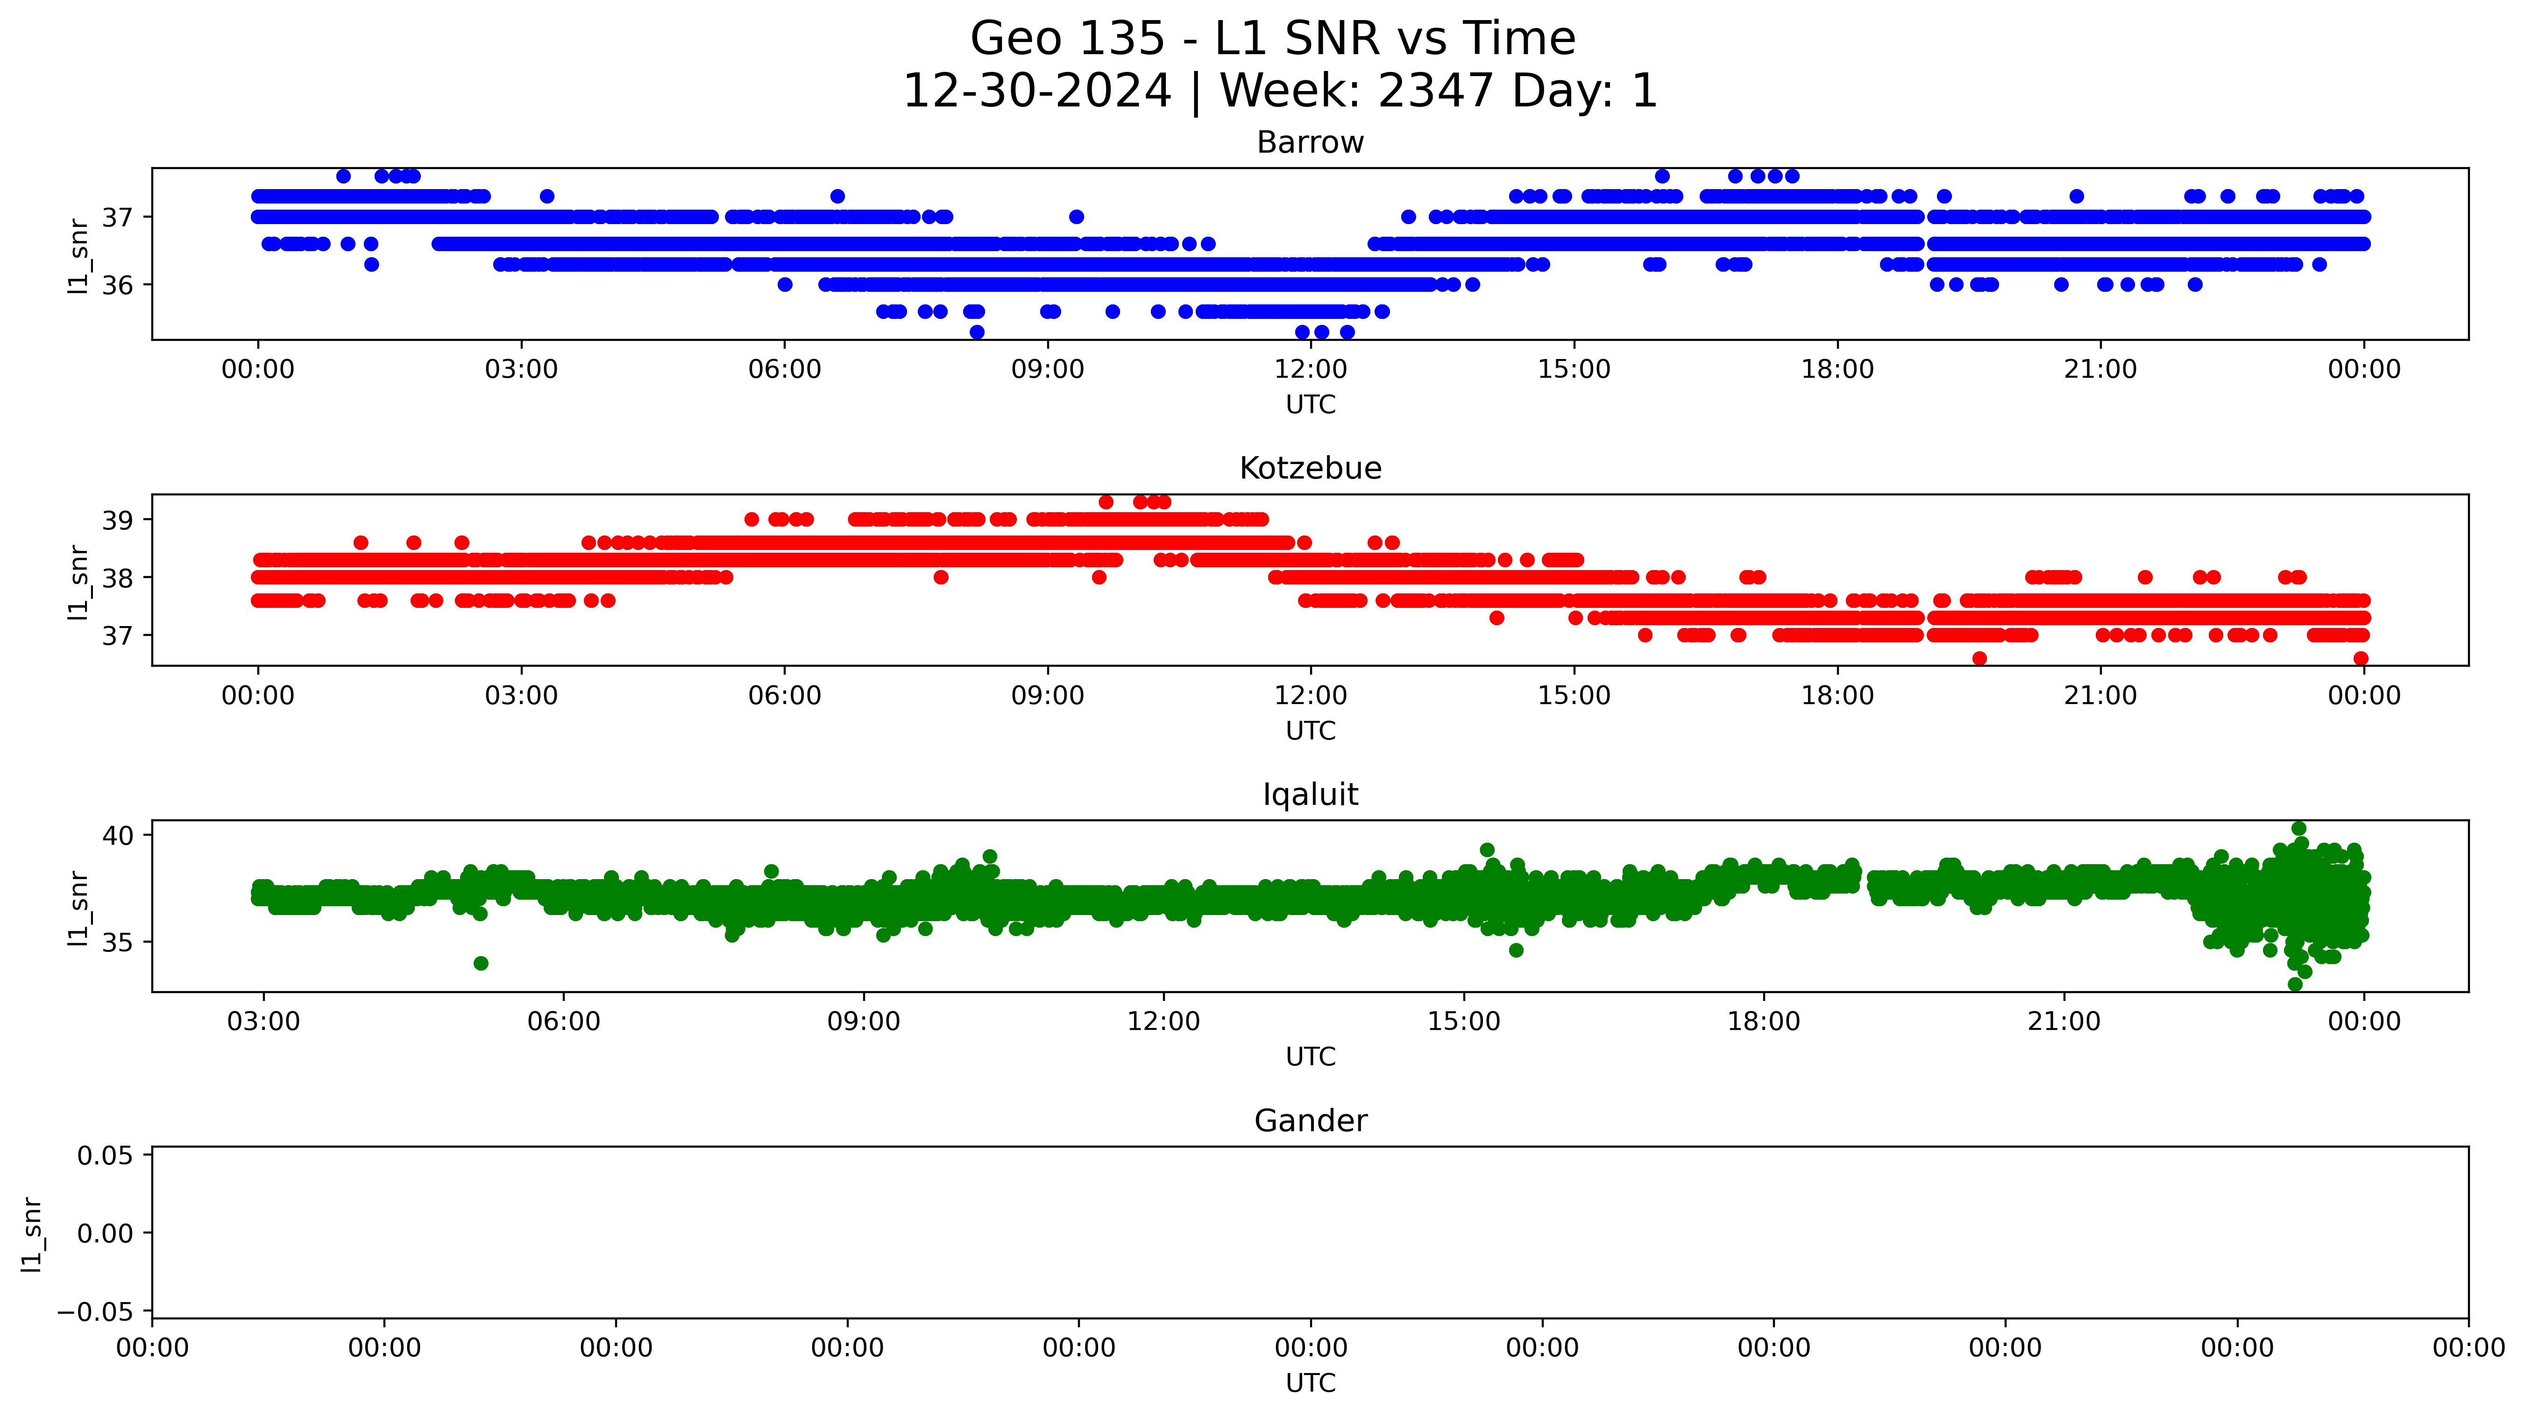Click the 0.05 y-axis label on Gander plot
2525x1416 pixels.
[105, 1156]
